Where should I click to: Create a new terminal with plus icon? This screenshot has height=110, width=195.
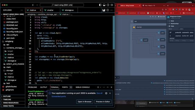tap(98, 87)
